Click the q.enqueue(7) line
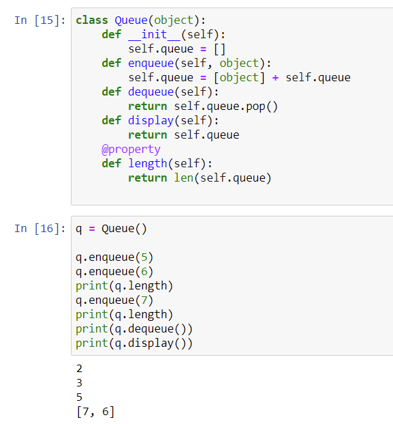 click(114, 300)
